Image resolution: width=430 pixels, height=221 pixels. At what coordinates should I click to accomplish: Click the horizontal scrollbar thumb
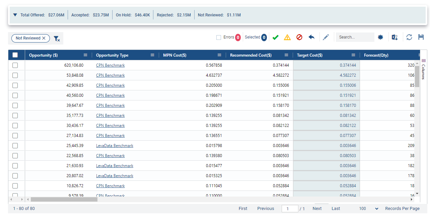[64, 199]
